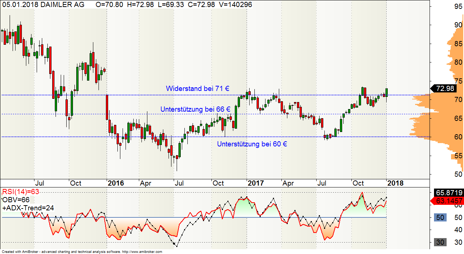464x254 pixels.
Task: Jump to the 2017 marker on time axis
Action: [x=256, y=183]
